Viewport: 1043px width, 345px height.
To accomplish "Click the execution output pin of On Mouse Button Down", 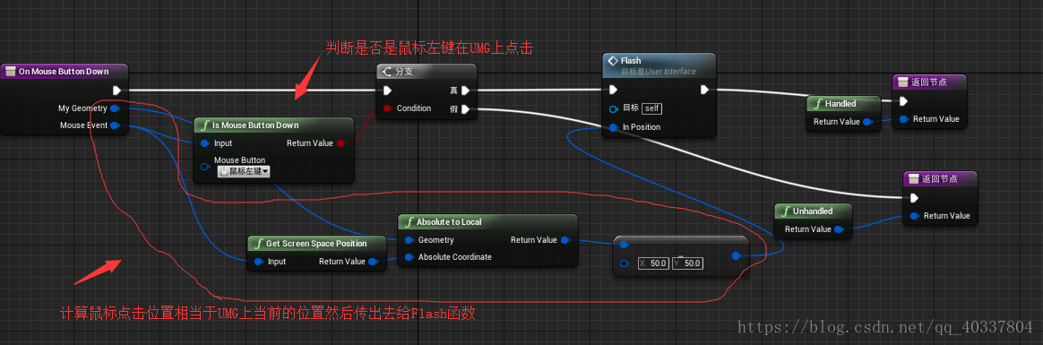I will tap(117, 90).
